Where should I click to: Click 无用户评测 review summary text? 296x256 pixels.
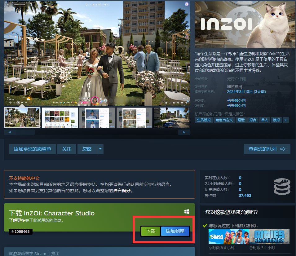pos(236,79)
